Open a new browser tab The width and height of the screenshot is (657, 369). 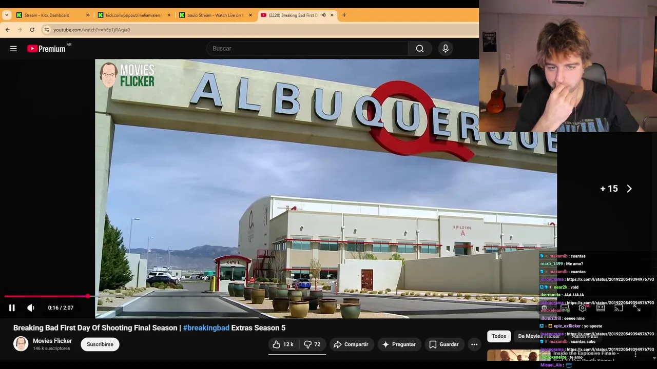pos(344,15)
